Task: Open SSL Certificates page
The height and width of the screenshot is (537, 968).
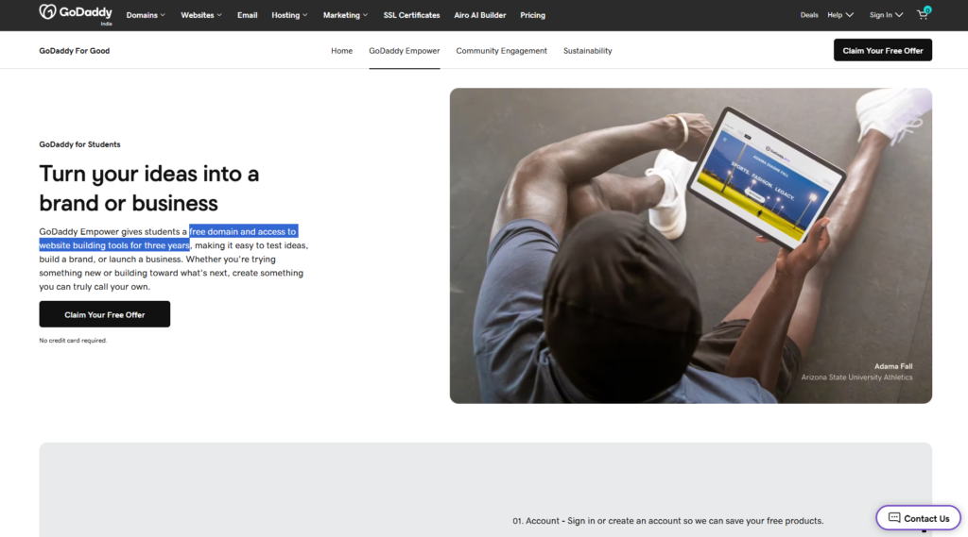Action: [x=411, y=15]
